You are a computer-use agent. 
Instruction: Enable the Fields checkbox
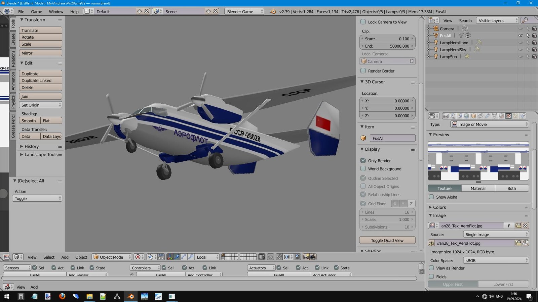point(431,276)
